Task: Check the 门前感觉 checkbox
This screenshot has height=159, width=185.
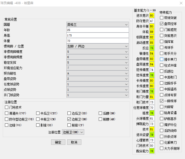Action: coord(162,30)
